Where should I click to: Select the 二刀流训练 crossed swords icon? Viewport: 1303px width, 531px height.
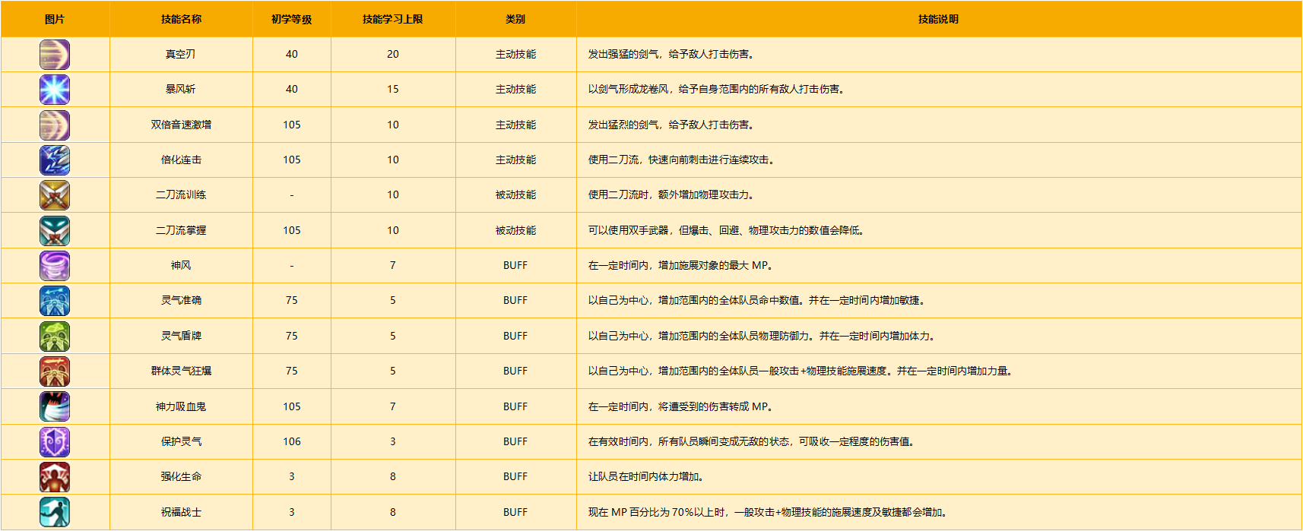tap(55, 195)
